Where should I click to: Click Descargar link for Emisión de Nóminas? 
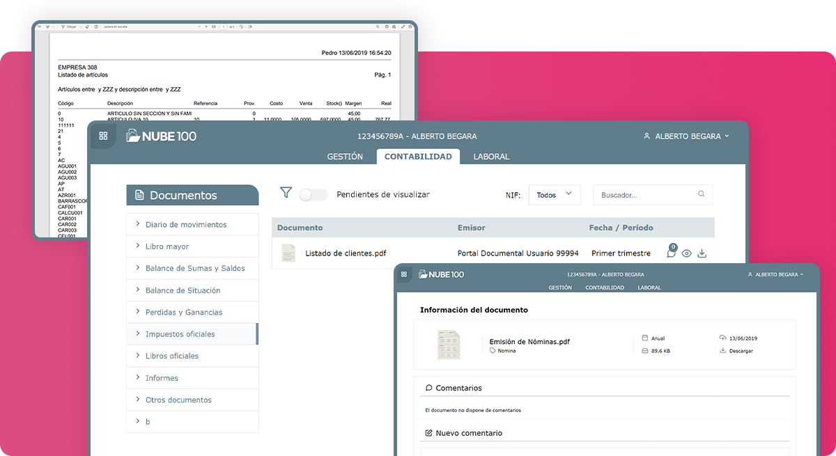pos(740,351)
